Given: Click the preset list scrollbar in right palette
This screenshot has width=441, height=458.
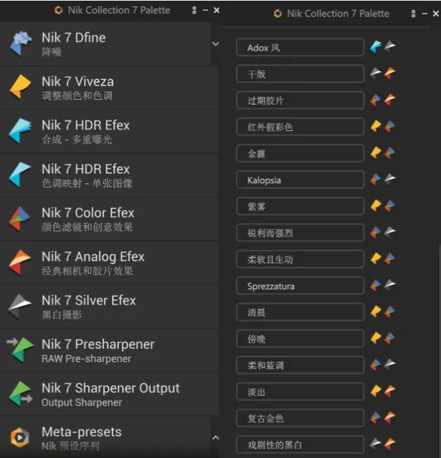Looking at the screenshot, I should (x=440, y=351).
